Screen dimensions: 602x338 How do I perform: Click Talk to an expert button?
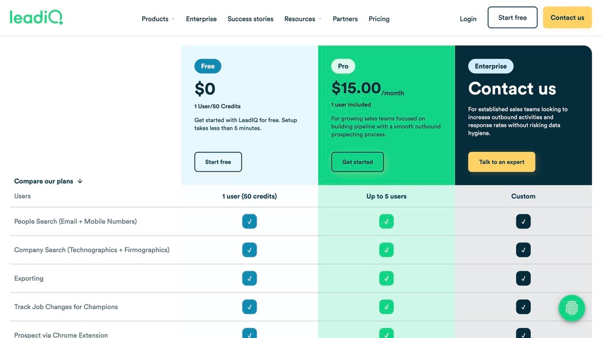501,162
